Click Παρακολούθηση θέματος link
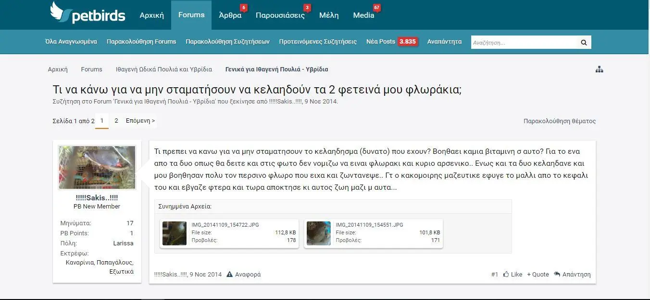Screen dimensions: 650x300 coord(560,121)
